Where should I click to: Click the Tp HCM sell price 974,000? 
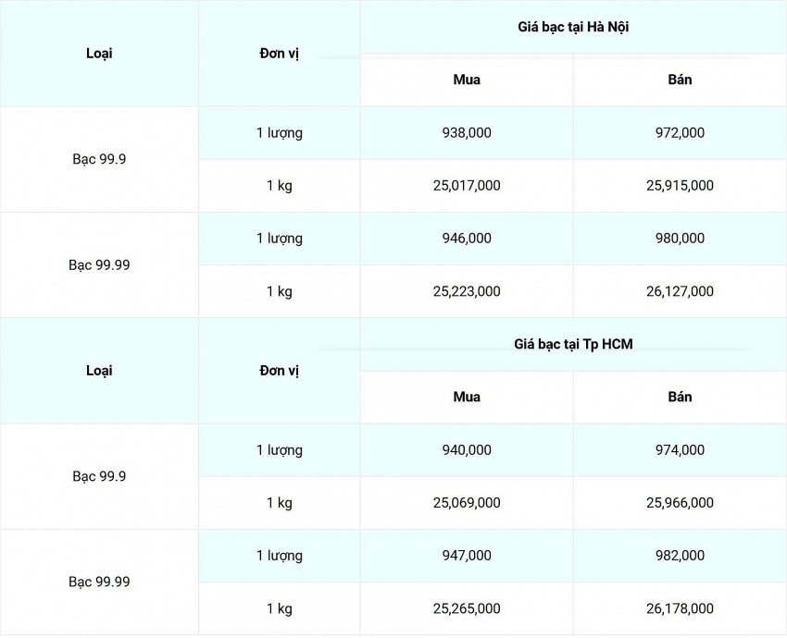tap(680, 450)
